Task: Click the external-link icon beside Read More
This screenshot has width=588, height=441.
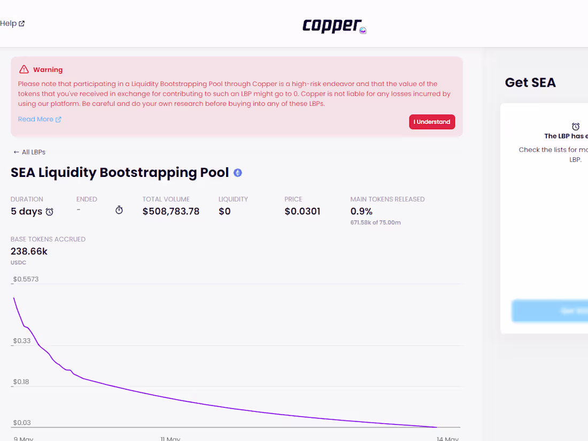Action: tap(59, 119)
